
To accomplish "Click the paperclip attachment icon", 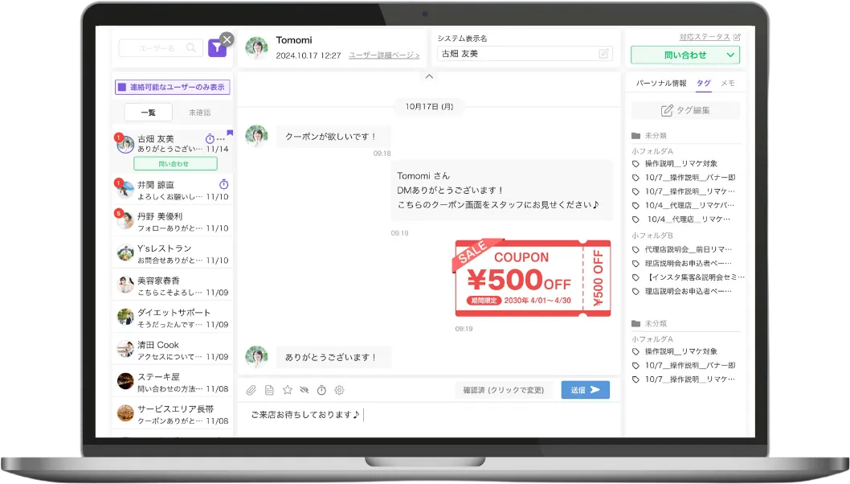I will 251,390.
